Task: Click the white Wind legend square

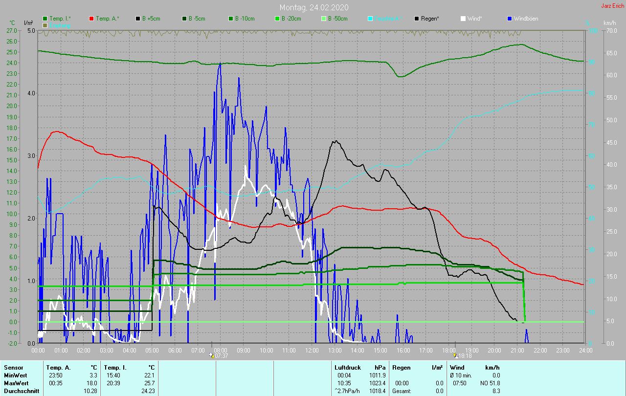Action: (463, 19)
